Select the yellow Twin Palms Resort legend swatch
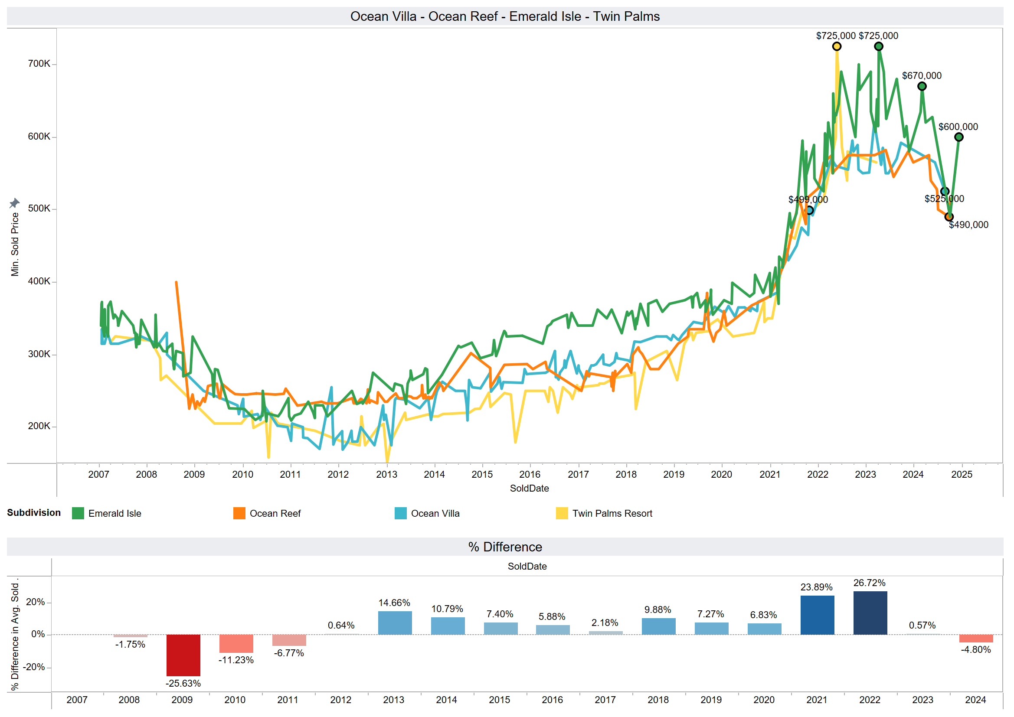 click(562, 513)
